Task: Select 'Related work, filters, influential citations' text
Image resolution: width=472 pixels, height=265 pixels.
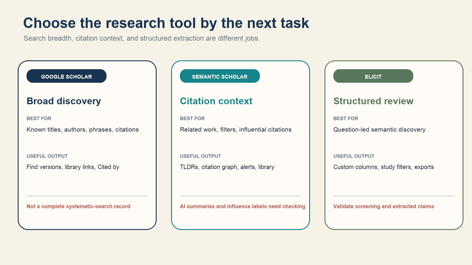Action: [236, 130]
